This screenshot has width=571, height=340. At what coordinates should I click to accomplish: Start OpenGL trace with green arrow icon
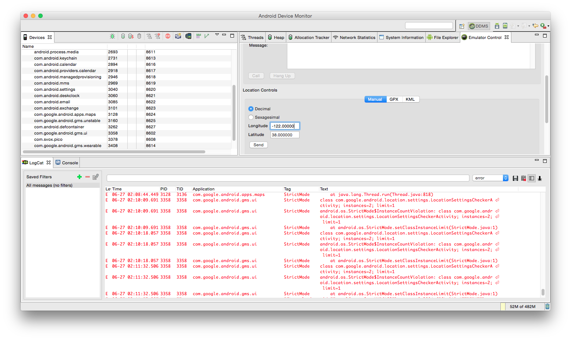207,36
